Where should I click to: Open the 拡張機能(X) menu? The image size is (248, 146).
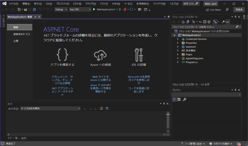[x=143, y=4]
